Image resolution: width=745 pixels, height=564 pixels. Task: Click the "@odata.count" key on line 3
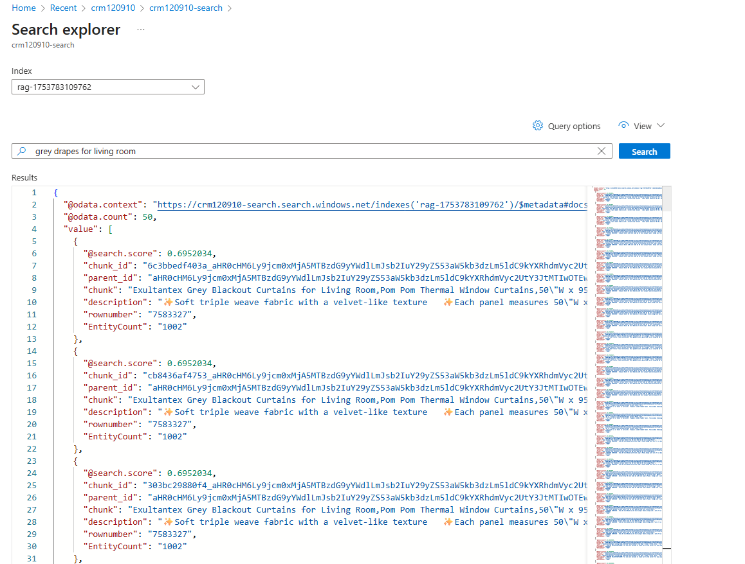98,216
